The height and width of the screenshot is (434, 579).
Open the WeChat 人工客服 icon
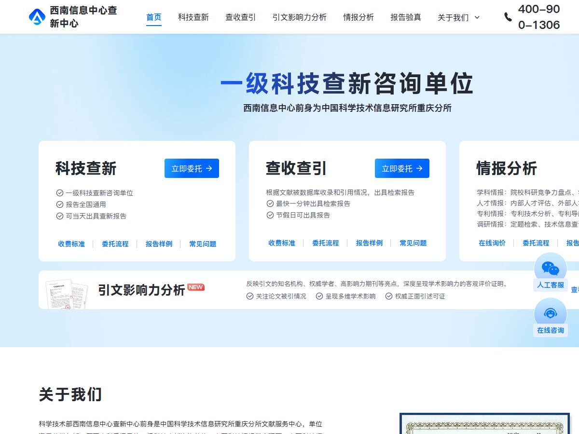tap(551, 268)
